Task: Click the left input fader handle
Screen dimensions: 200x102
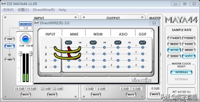Action: (20, 54)
